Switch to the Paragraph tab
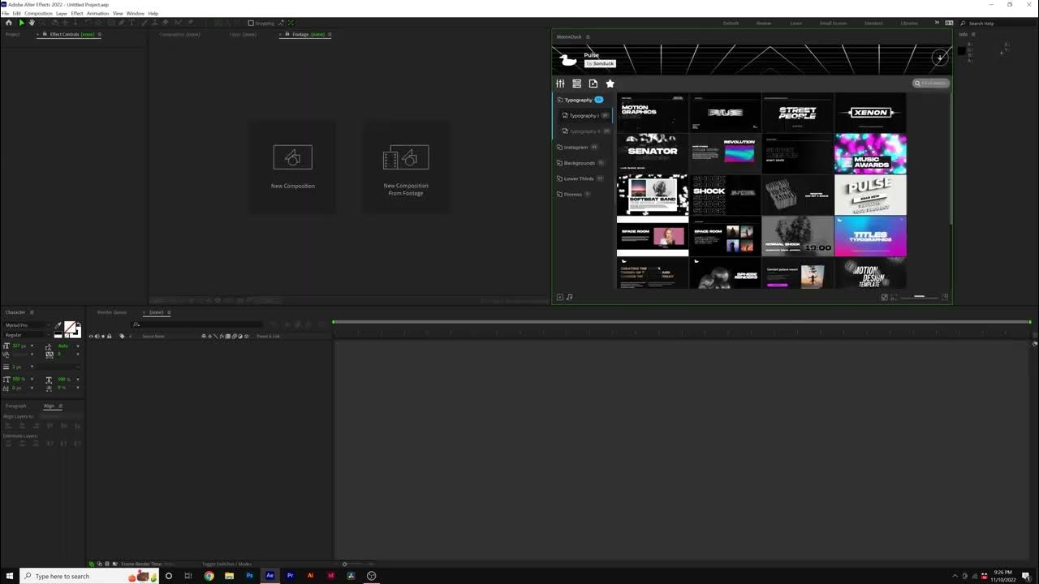 [16, 406]
